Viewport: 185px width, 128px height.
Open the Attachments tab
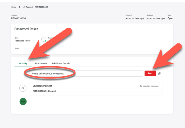pyautogui.click(x=41, y=63)
